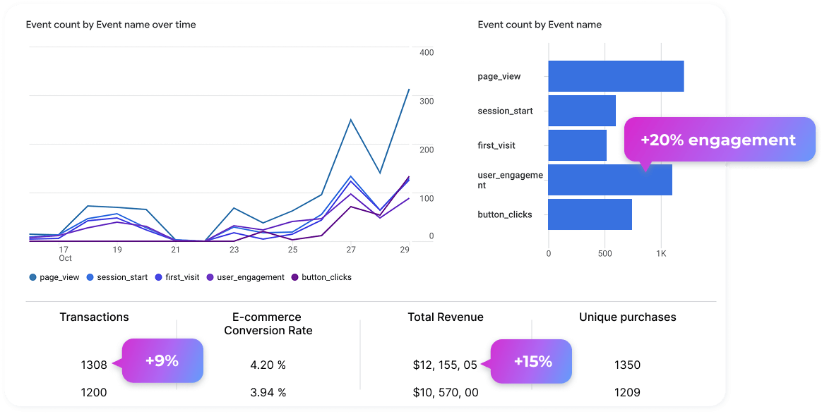This screenshot has width=822, height=414.
Task: Click the line chart peak at Oct 29
Action: (409, 90)
